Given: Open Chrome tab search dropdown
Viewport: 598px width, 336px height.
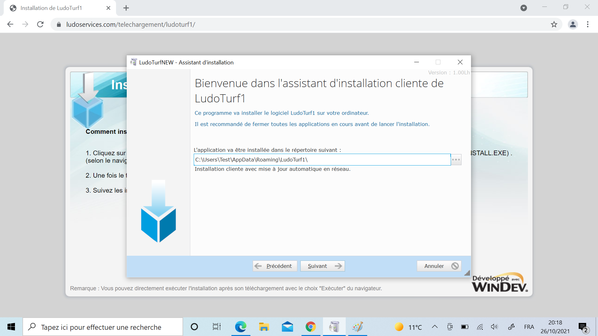Looking at the screenshot, I should click(524, 8).
